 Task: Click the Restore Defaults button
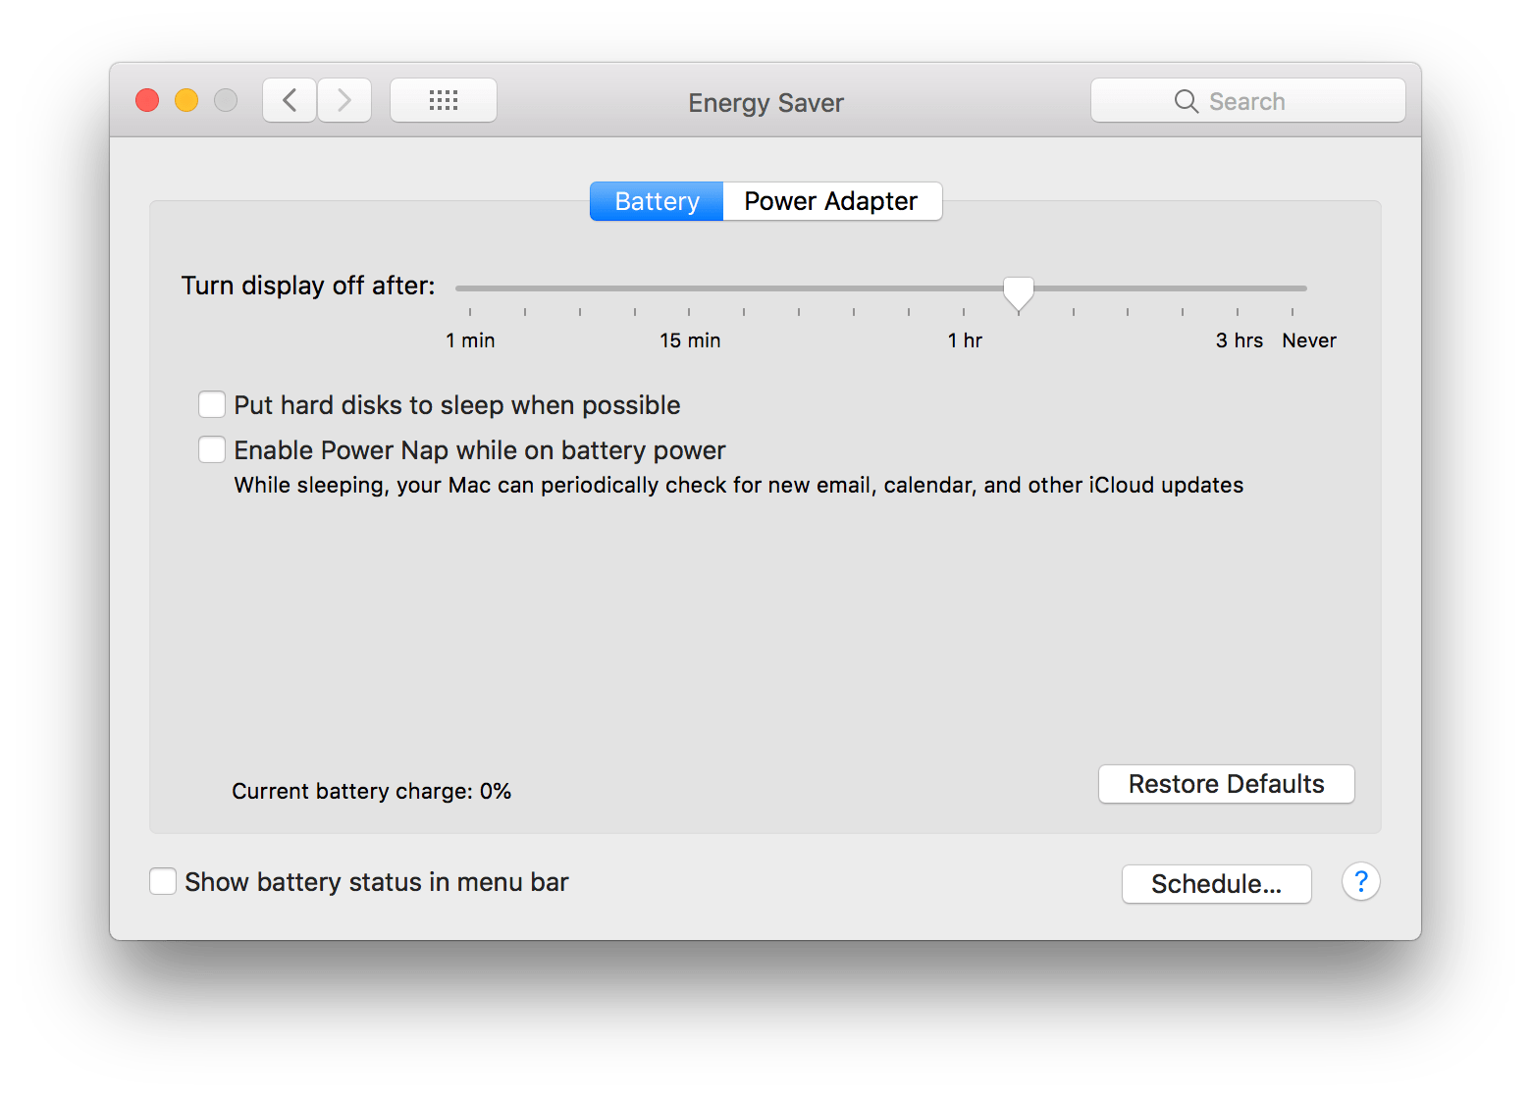(1226, 784)
